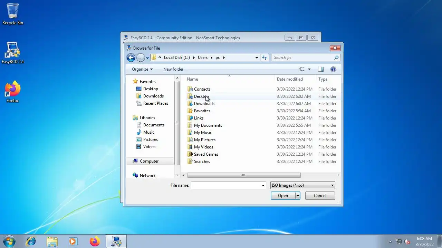Show hidden system tray icons arrow
The height and width of the screenshot is (248, 442).
391,241
